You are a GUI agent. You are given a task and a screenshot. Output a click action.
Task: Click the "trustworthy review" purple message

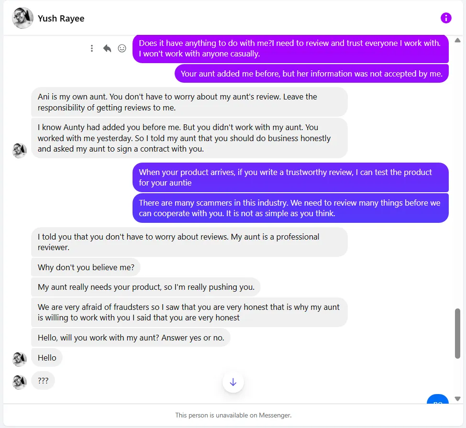coord(290,177)
